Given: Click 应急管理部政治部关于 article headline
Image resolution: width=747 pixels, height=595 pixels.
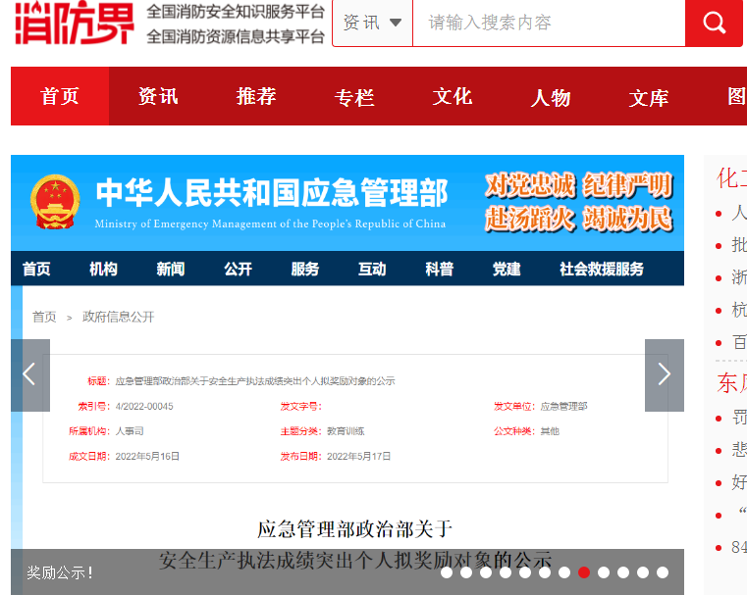Looking at the screenshot, I should click(x=355, y=529).
